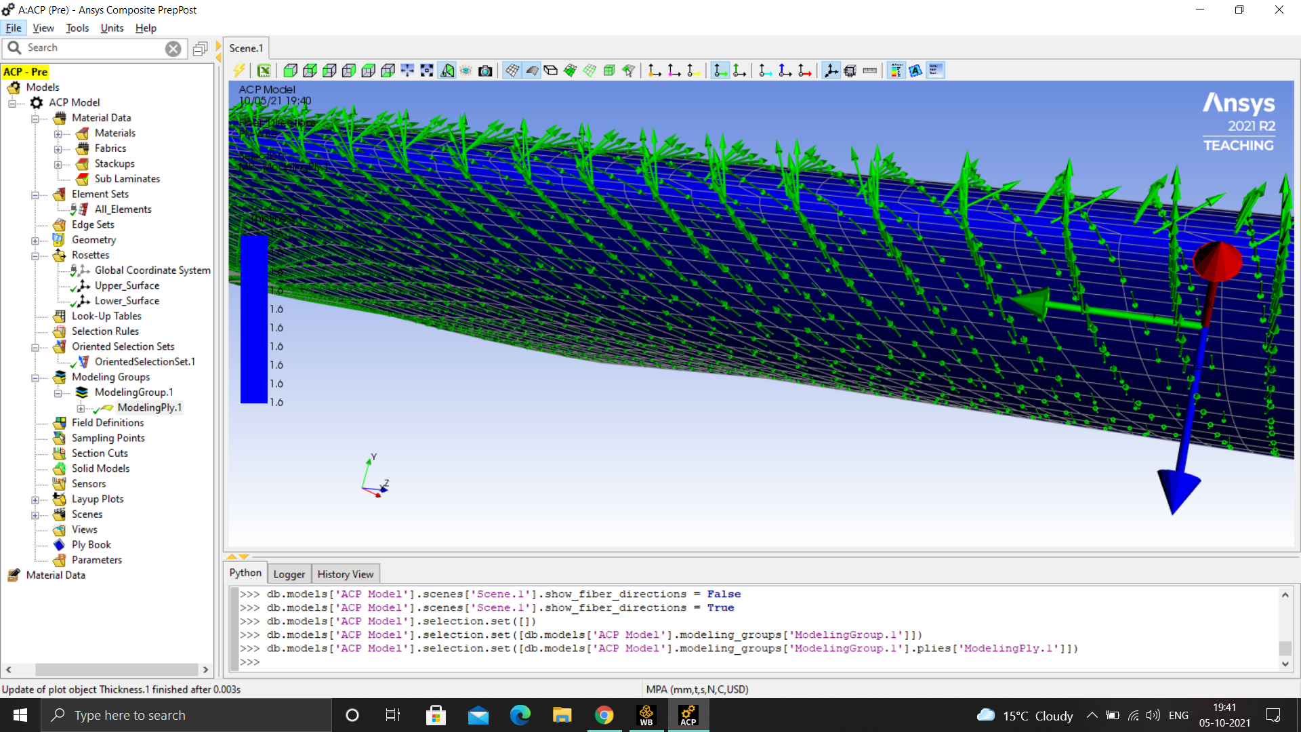Select the Sampling Points node
Image resolution: width=1301 pixels, height=732 pixels.
(x=108, y=439)
